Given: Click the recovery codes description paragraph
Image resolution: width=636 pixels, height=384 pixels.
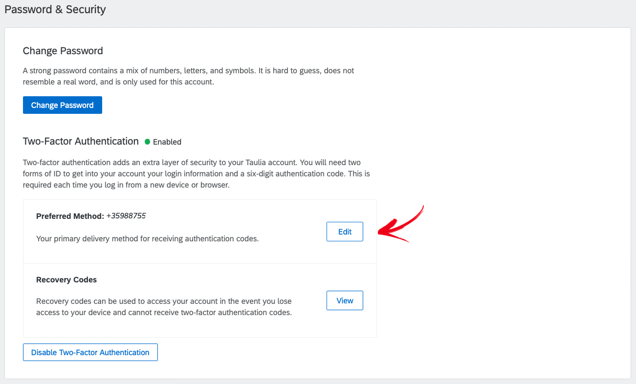Looking at the screenshot, I should tap(164, 307).
